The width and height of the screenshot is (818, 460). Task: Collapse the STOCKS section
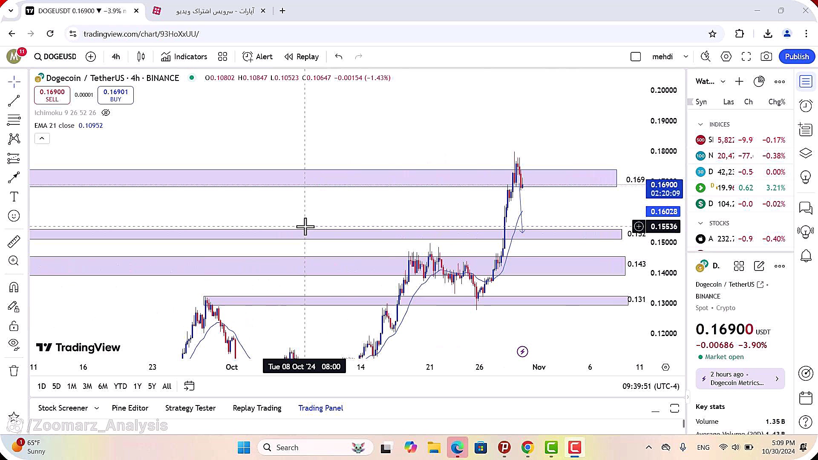pos(700,223)
